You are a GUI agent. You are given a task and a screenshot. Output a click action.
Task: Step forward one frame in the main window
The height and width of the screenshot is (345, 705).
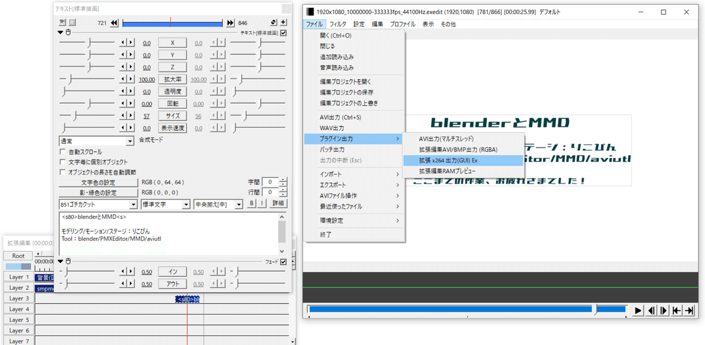(x=664, y=310)
